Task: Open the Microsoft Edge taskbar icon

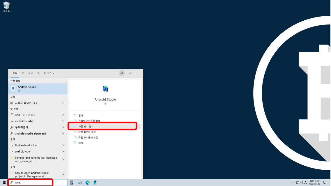Action: [87, 183]
